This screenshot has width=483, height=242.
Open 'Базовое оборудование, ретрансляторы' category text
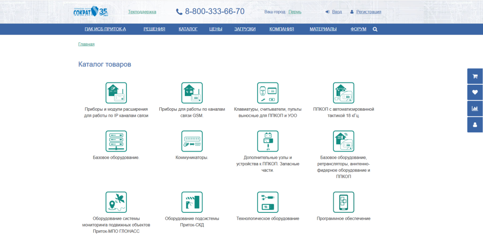[343, 167]
